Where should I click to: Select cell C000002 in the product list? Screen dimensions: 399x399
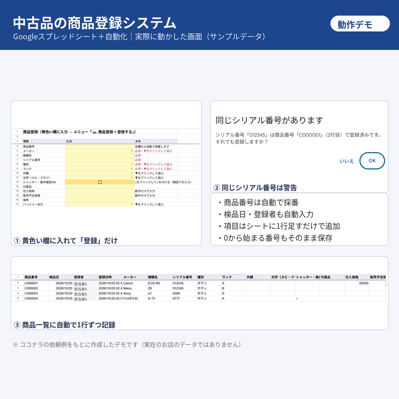coord(36,288)
